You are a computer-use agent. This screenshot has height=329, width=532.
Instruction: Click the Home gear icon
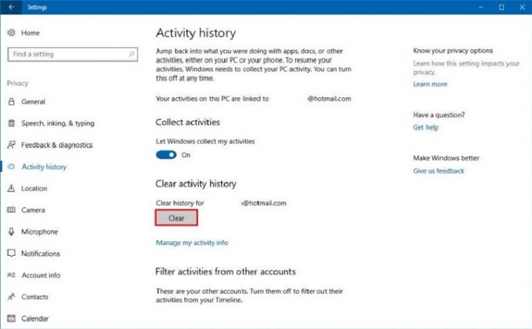coord(11,33)
